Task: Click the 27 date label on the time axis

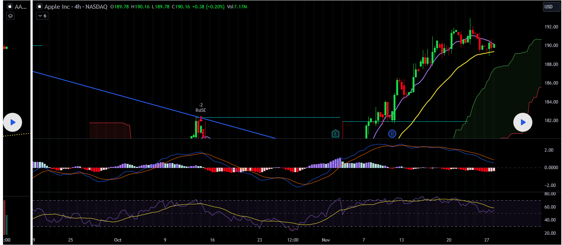Action: click(x=486, y=240)
